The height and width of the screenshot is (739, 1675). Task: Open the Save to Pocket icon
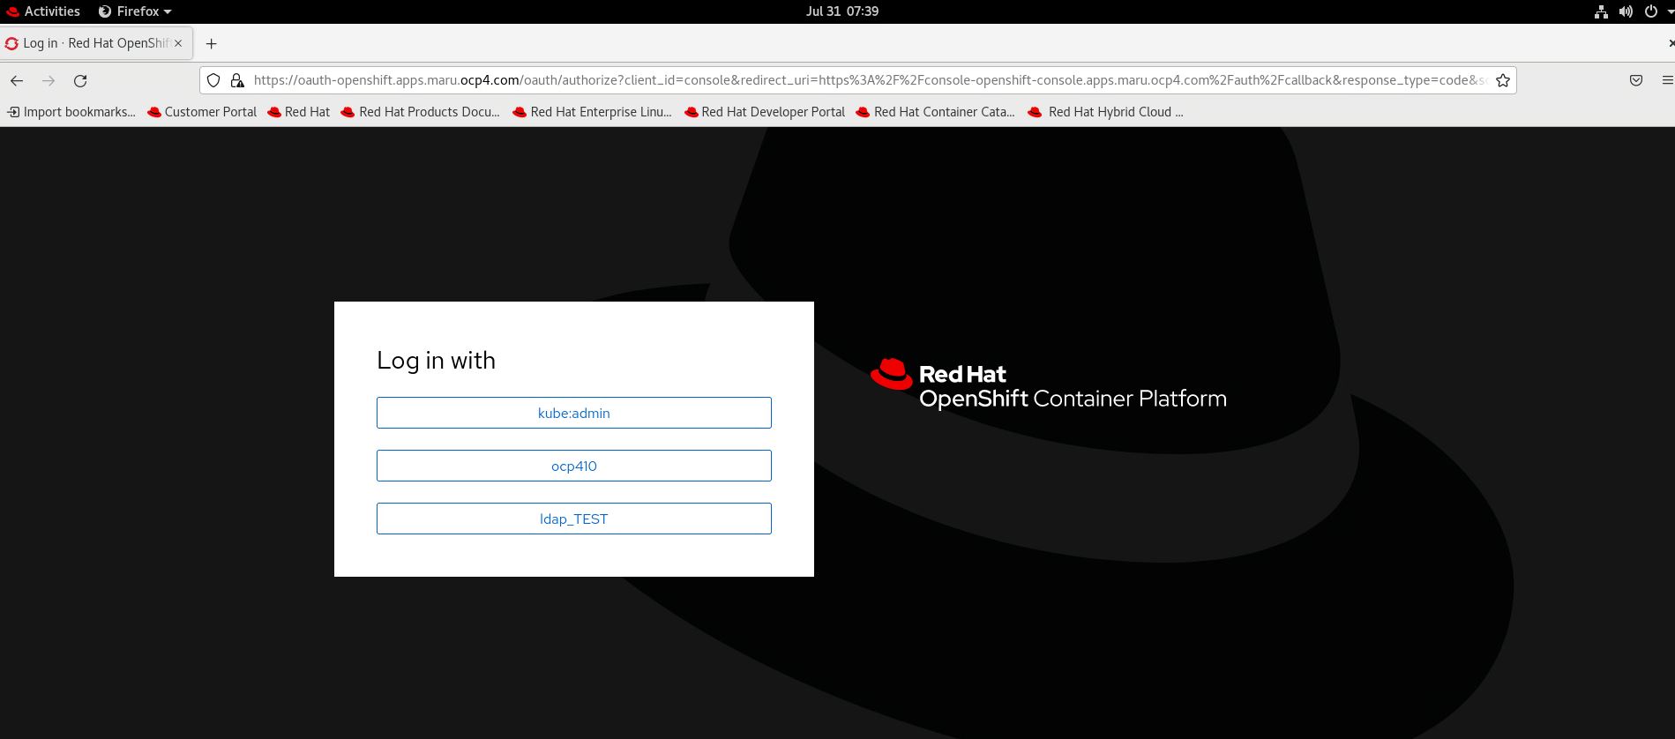pos(1636,80)
